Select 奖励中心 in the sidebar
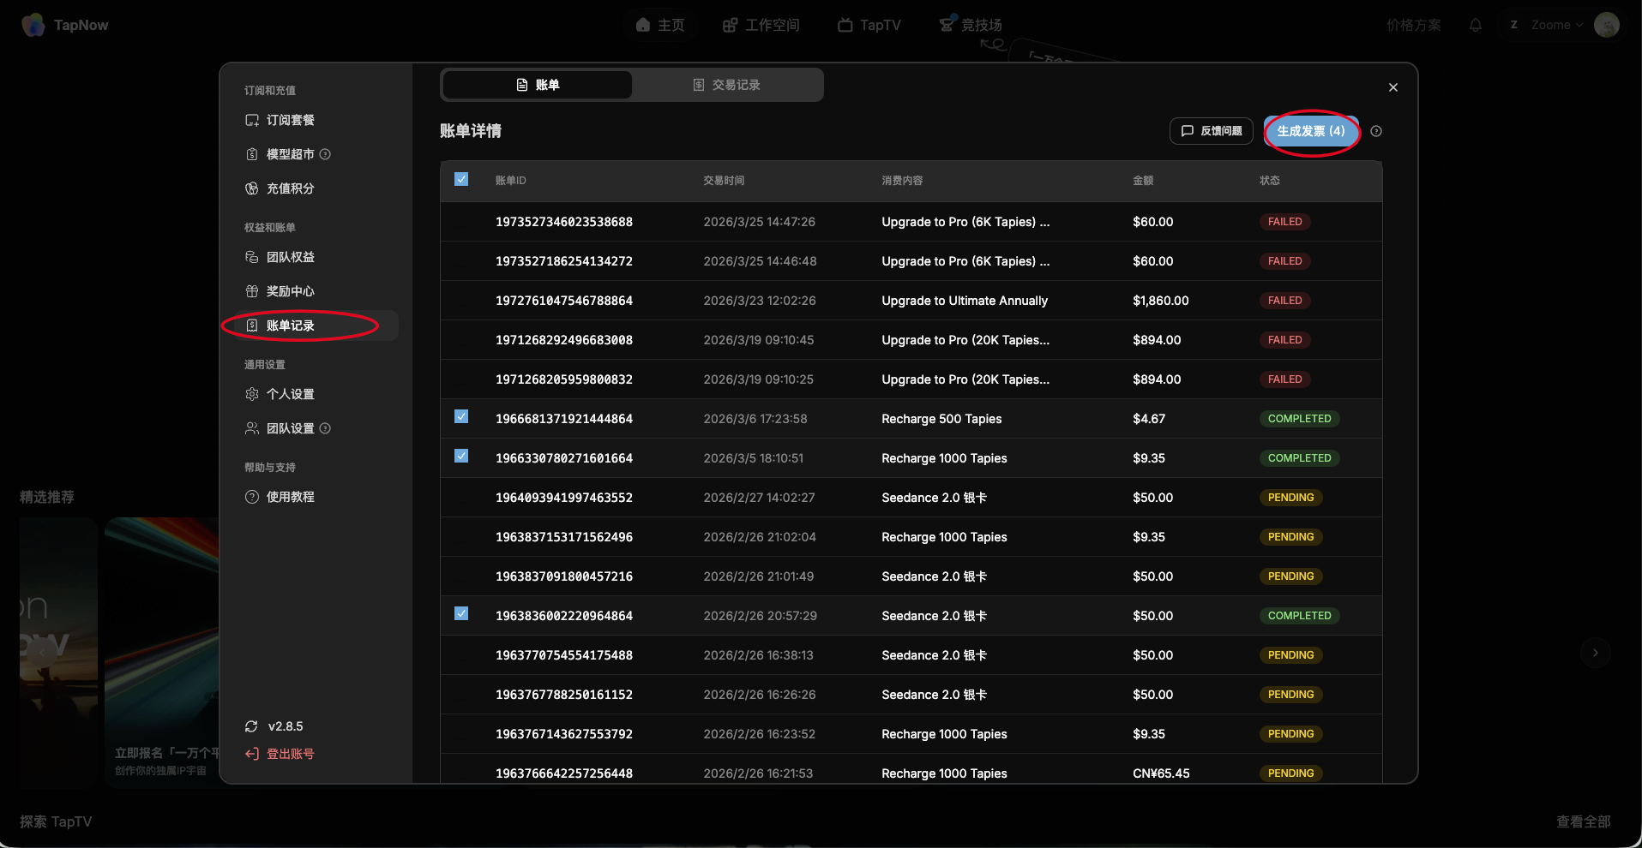Image resolution: width=1642 pixels, height=848 pixels. point(316,291)
